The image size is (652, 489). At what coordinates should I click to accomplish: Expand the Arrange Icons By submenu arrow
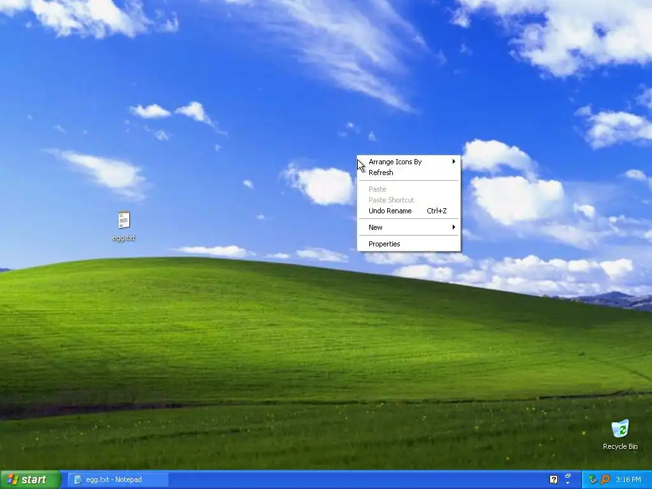(x=453, y=162)
